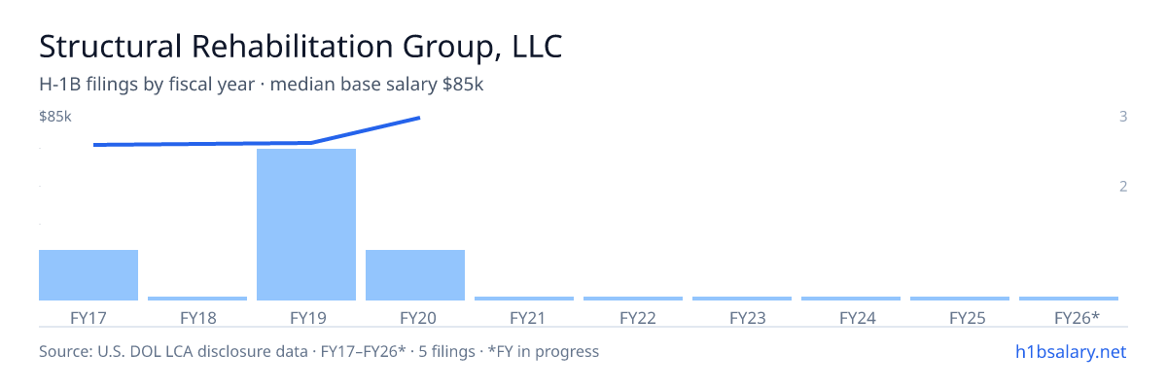Screen dimensions: 1167x389
Task: Click the $85k salary axis label
Action: [x=55, y=117]
